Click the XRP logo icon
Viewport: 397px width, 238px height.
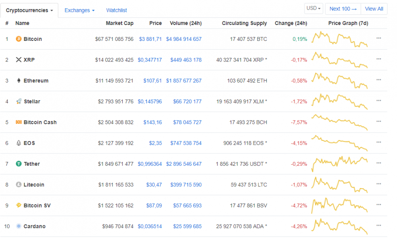click(x=19, y=59)
